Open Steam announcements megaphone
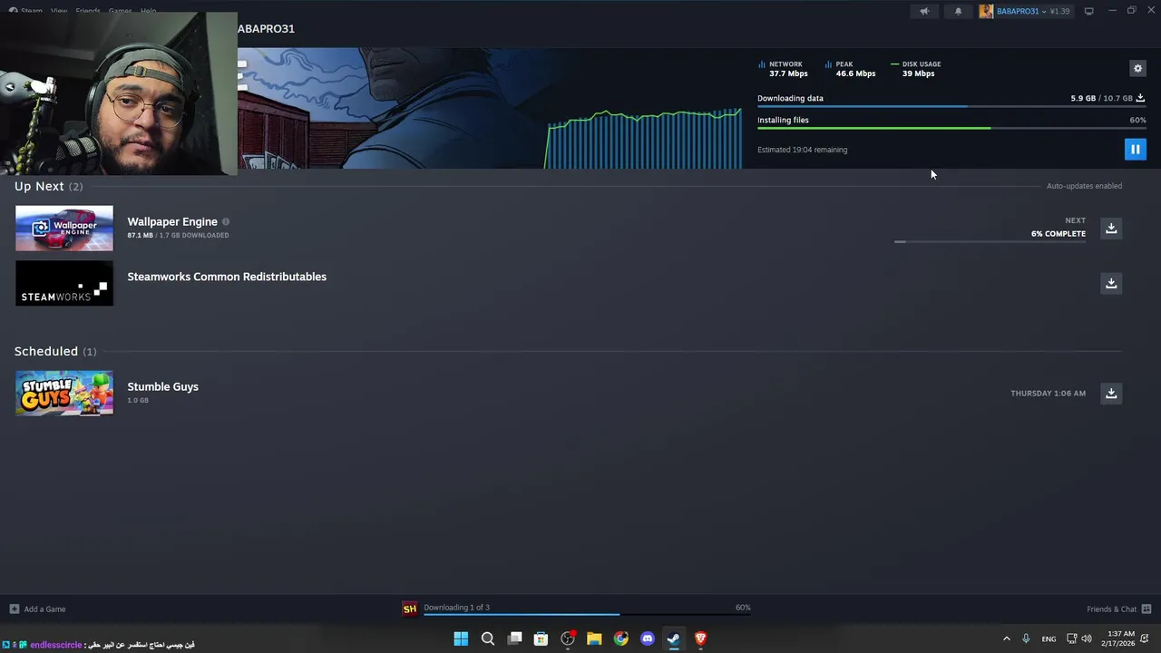The width and height of the screenshot is (1161, 653). click(x=924, y=11)
